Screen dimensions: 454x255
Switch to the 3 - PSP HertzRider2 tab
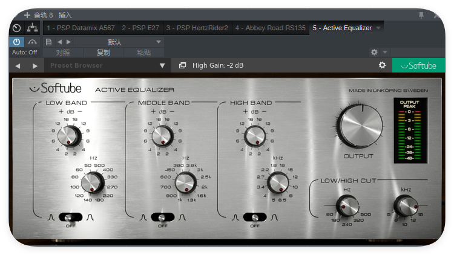click(x=197, y=28)
